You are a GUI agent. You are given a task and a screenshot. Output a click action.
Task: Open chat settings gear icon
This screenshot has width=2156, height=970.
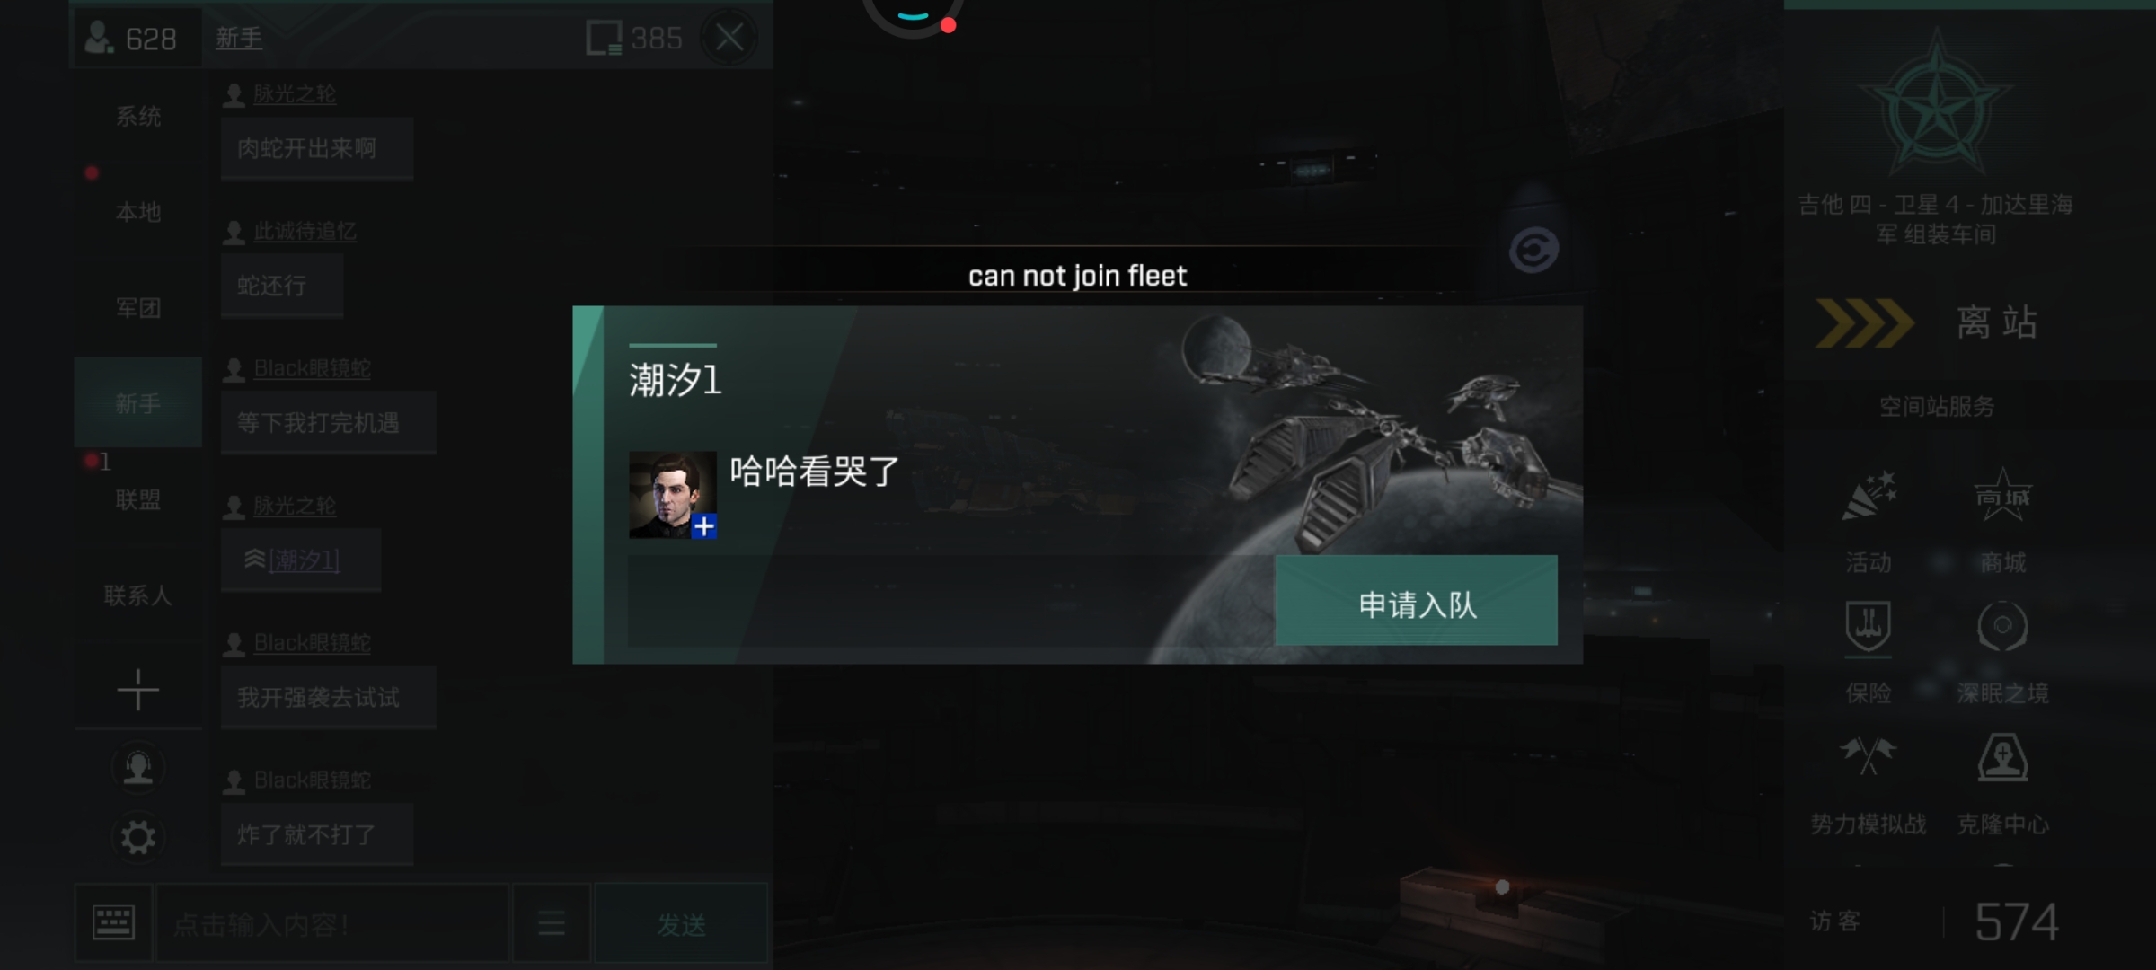tap(138, 838)
